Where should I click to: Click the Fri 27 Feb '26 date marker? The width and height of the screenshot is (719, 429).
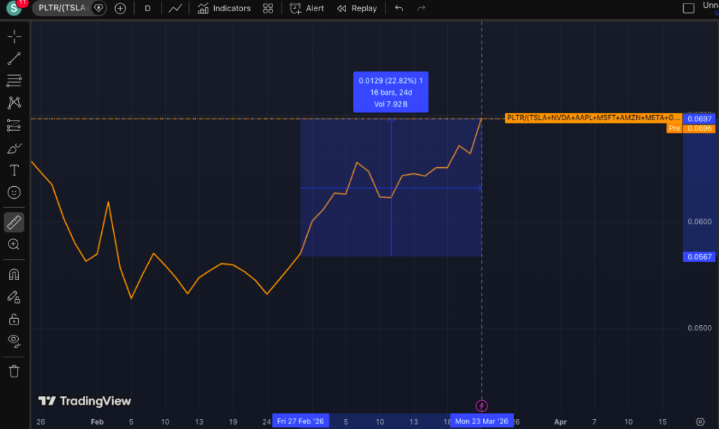300,421
